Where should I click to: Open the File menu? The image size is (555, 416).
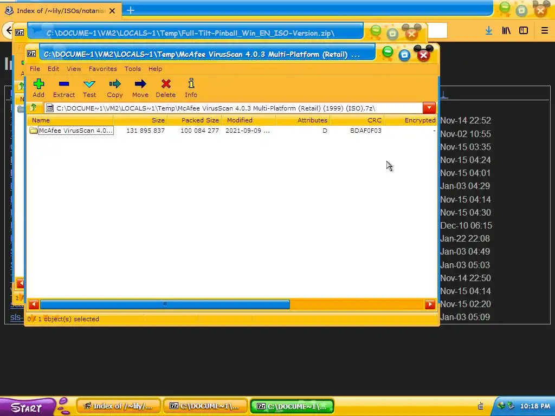(x=35, y=69)
